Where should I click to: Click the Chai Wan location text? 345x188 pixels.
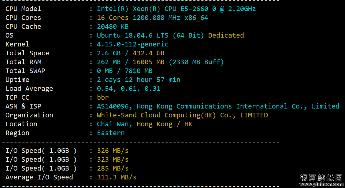(113, 124)
